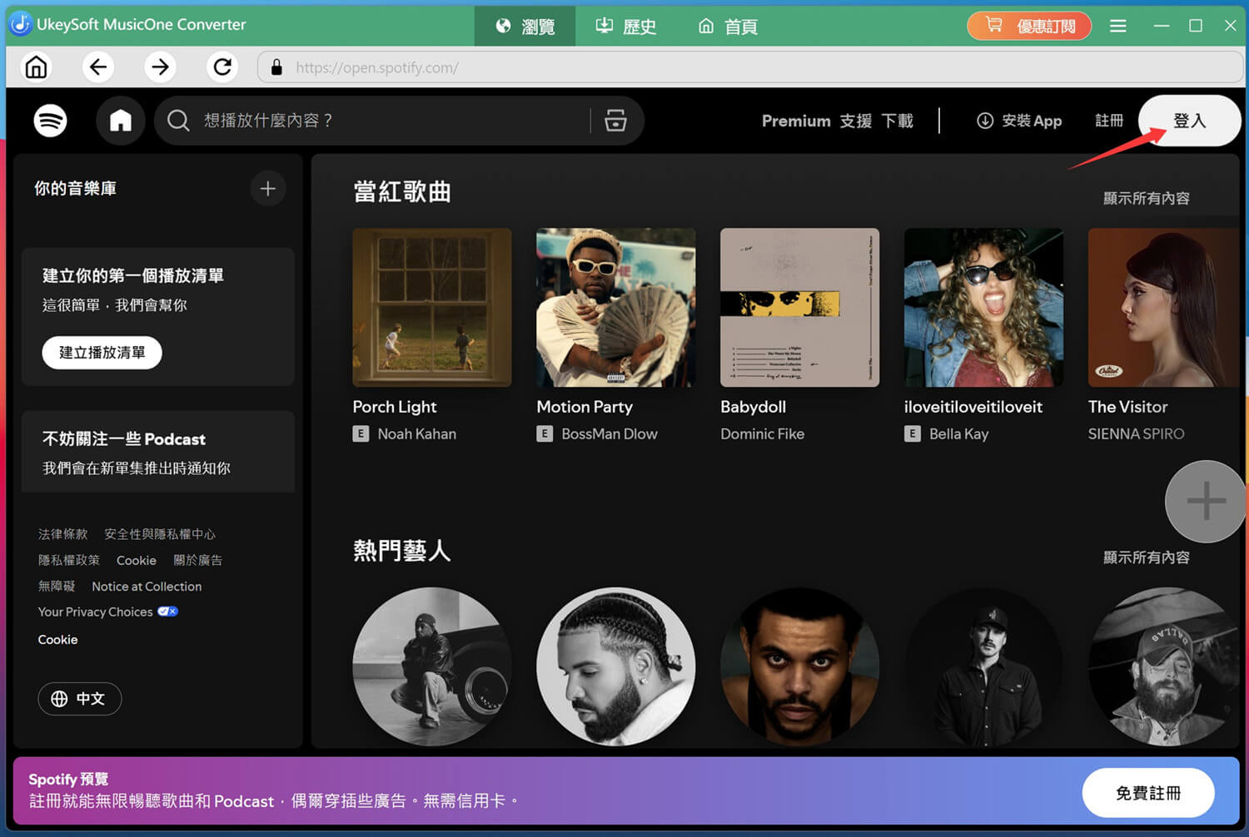This screenshot has height=837, width=1249.
Task: Open the 歷史 tab
Action: pyautogui.click(x=625, y=26)
